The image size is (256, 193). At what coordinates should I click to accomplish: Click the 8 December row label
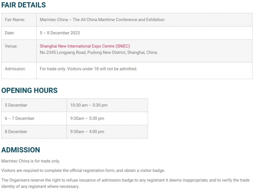(x=16, y=132)
